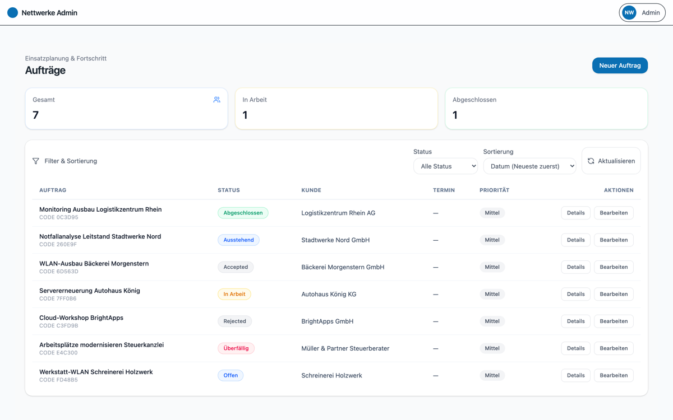Viewport: 673px width, 420px height.
Task: Select order title WLAN-Ausbau Bäckerei Morgenstern
Action: pos(94,263)
